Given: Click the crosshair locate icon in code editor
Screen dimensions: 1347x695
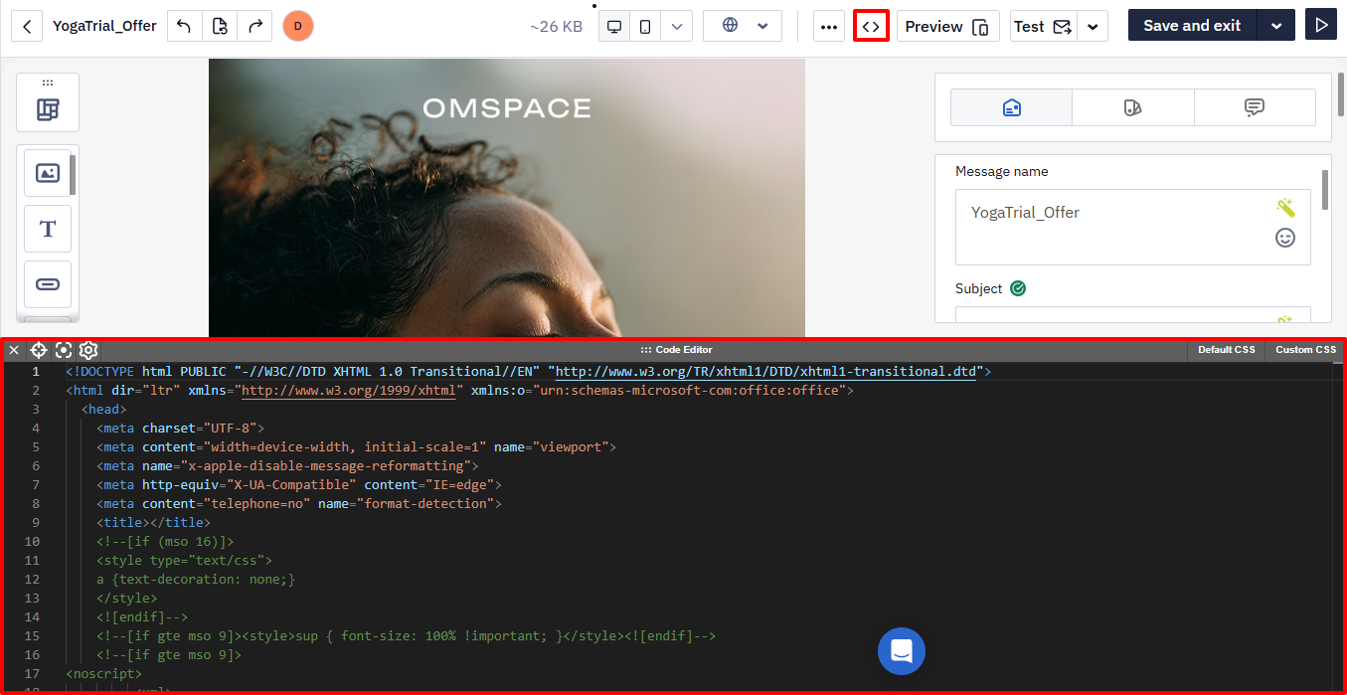Looking at the screenshot, I should [39, 350].
